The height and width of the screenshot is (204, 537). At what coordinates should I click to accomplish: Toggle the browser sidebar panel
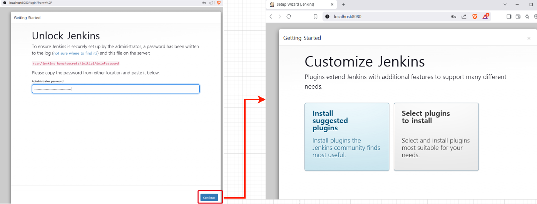click(x=509, y=17)
